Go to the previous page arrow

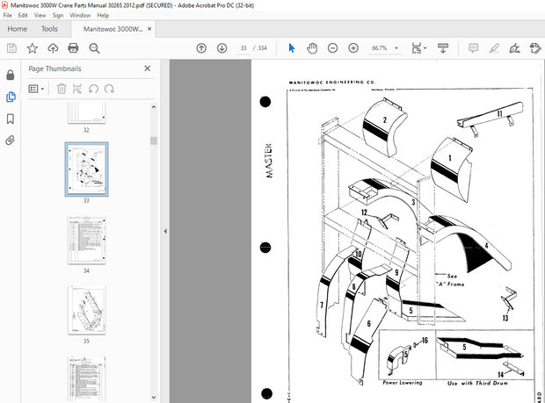[201, 48]
